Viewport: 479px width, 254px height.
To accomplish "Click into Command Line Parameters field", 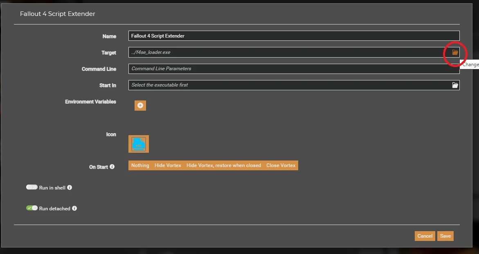I will (294, 69).
